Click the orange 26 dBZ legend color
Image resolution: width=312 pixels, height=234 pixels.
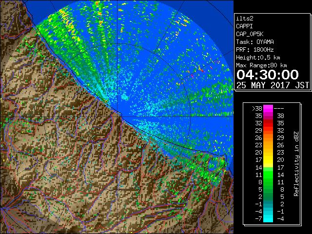coord(268,138)
